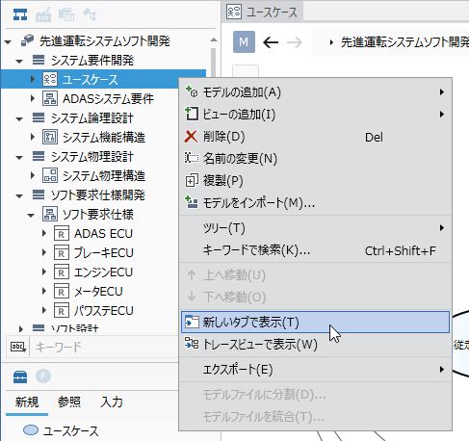This screenshot has height=441, width=469.
Task: Click the システム機能構造 diagram icon
Action: [50, 137]
